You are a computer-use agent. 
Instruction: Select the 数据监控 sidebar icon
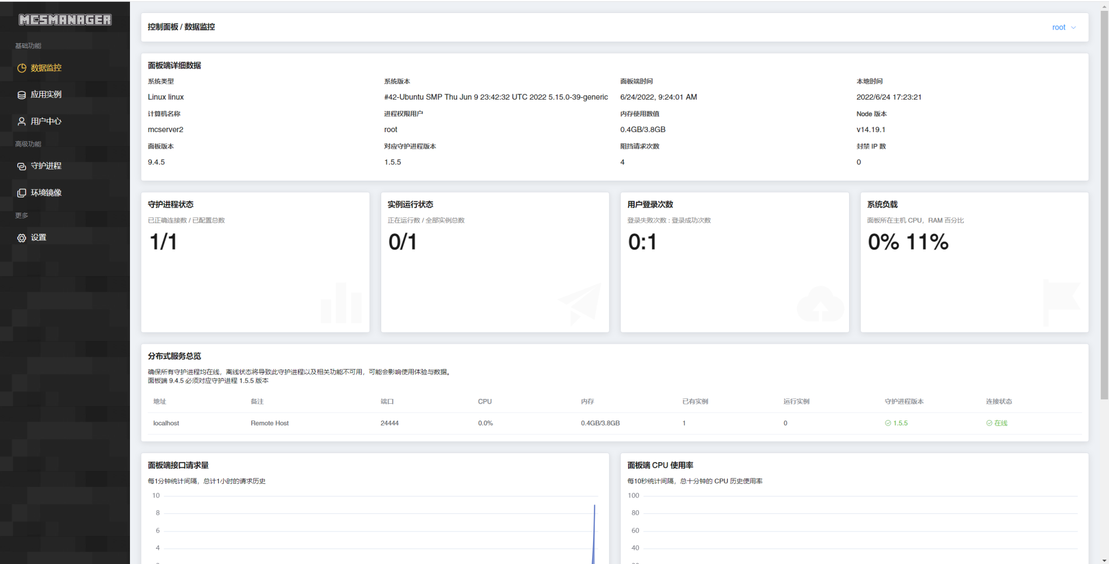[x=22, y=68]
